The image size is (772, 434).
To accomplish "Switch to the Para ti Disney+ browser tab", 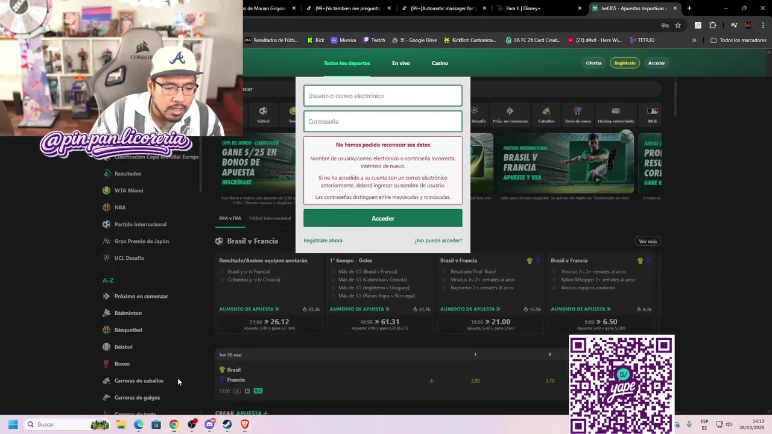I will click(x=537, y=8).
